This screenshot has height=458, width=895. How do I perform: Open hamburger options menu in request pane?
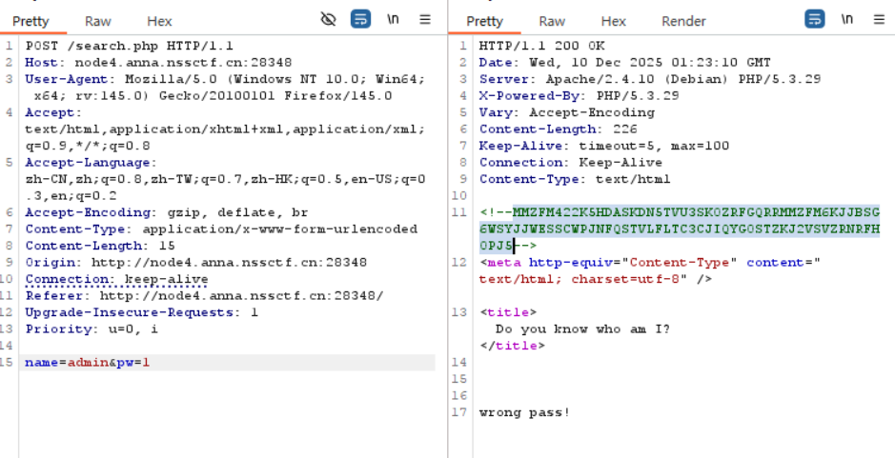pos(425,19)
